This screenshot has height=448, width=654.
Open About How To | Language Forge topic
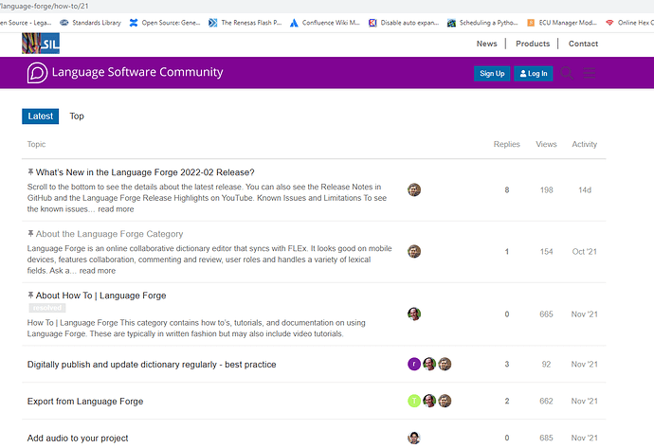(100, 296)
